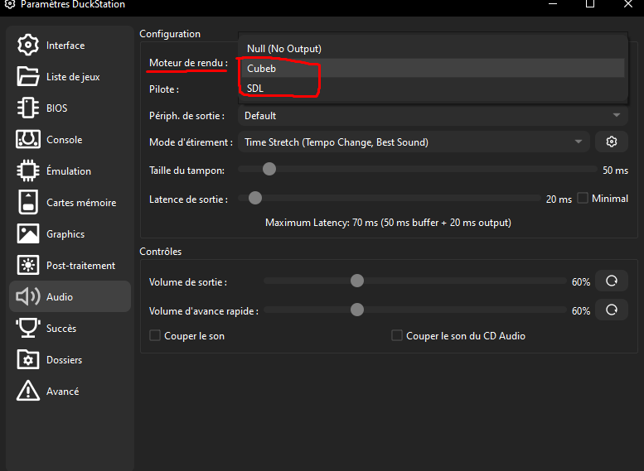Maximize the DuckStation settings window
The width and height of the screenshot is (644, 471).
coord(590,4)
